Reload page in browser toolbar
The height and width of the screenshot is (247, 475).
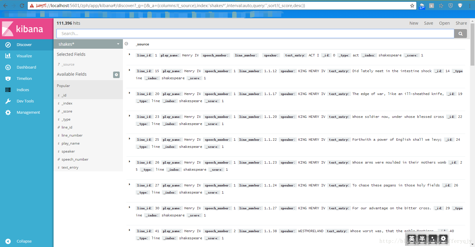(x=22, y=6)
